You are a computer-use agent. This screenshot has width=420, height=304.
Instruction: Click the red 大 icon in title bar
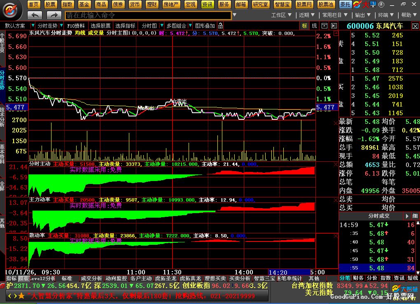click(x=366, y=4)
